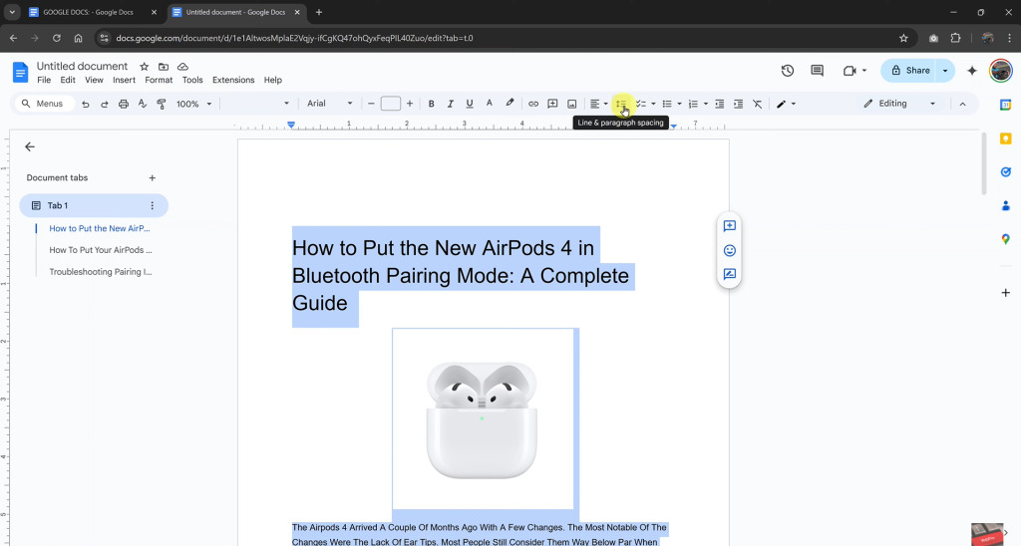Star the Untitled document
The width and height of the screenshot is (1021, 546).
coord(144,67)
